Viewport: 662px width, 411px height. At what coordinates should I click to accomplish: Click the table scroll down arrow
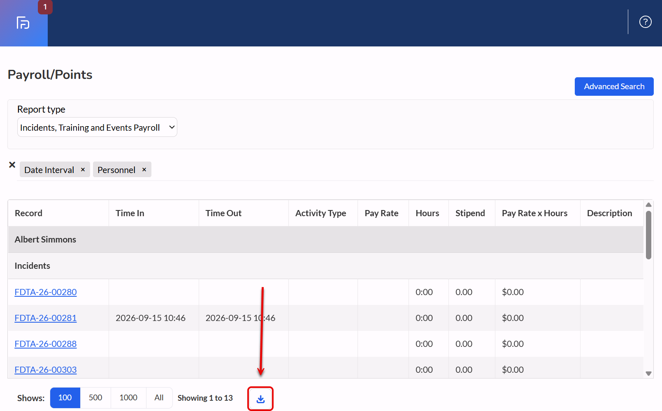click(648, 374)
